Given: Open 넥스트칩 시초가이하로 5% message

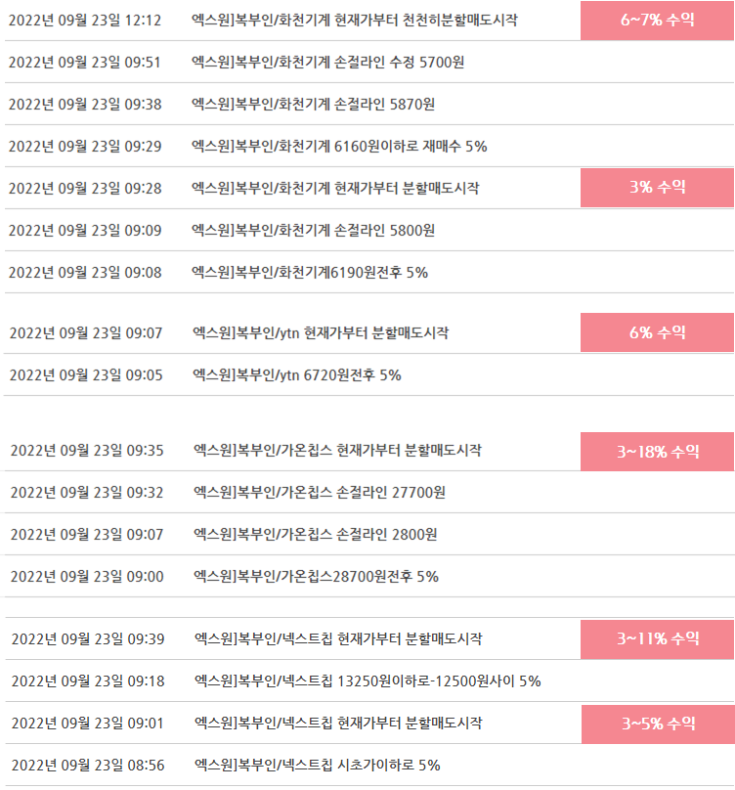Looking at the screenshot, I should pos(318,766).
